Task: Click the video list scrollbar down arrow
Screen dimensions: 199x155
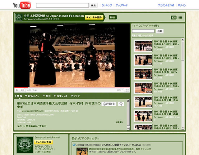Action: 183,128
